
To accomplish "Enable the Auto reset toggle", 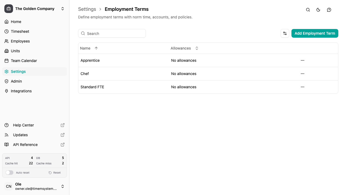I will tap(9, 173).
